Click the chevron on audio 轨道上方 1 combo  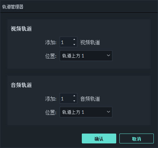[x=108, y=112]
